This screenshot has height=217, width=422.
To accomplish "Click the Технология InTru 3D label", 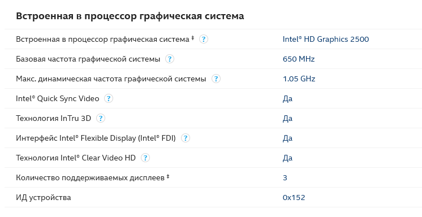I will click(x=54, y=118).
